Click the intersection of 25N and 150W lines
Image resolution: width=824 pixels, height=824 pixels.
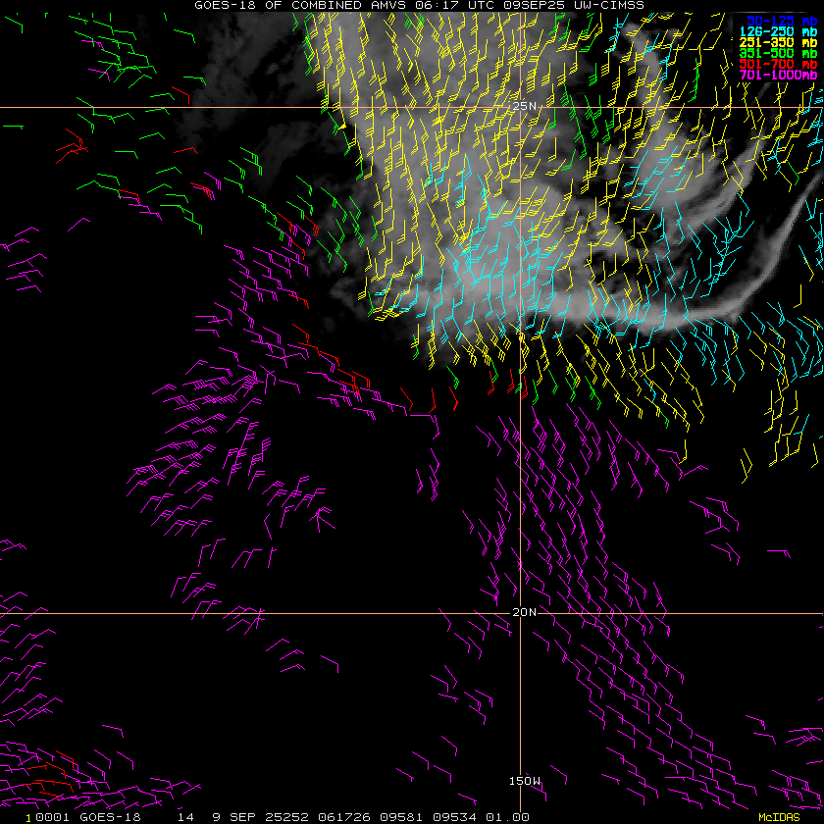point(520,107)
